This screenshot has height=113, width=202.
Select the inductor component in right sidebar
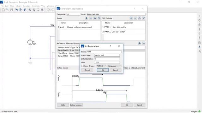coord(199,38)
